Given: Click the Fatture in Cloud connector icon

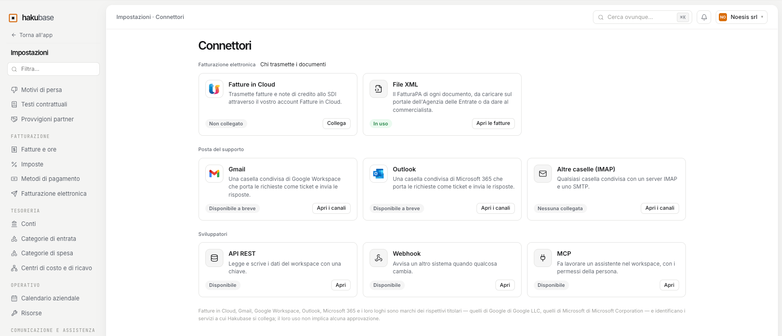Looking at the screenshot, I should click(x=214, y=89).
